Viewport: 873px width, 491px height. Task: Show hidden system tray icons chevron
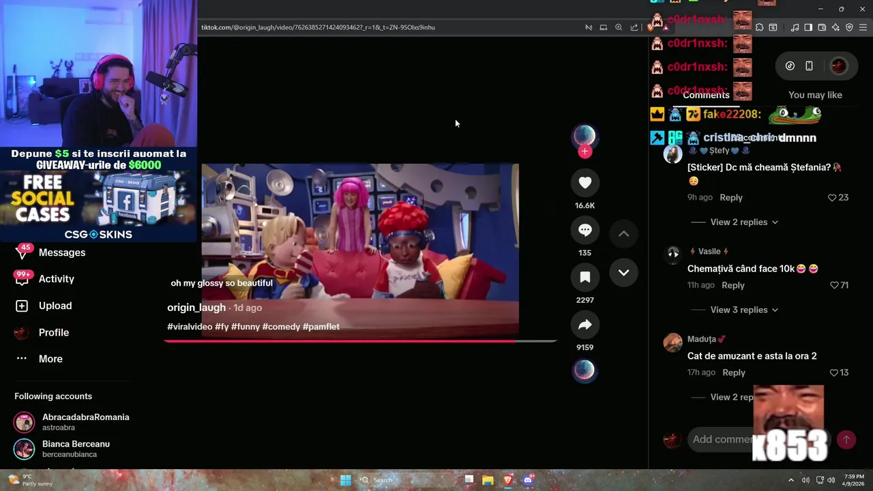tap(791, 480)
